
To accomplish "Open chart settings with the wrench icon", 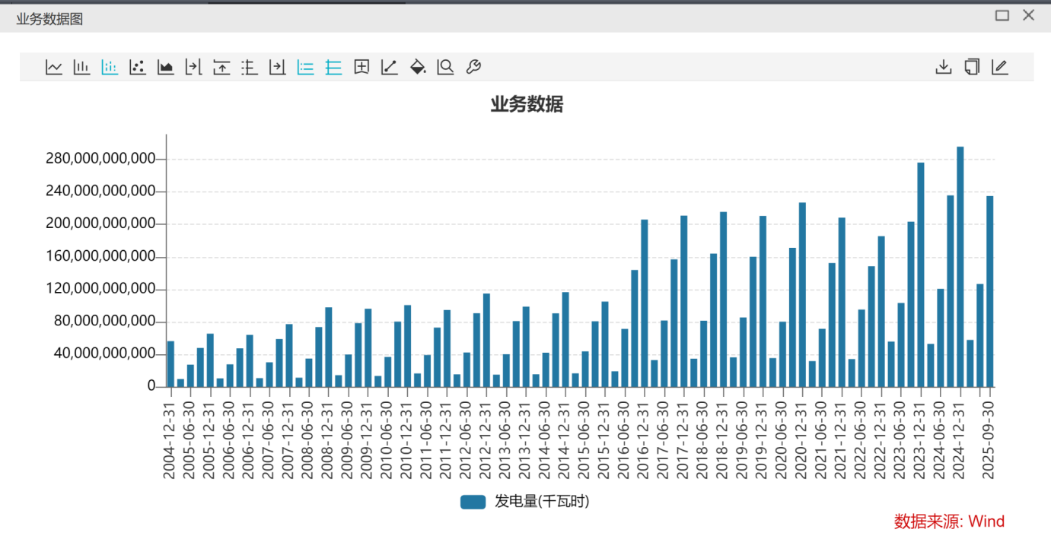I will point(473,68).
